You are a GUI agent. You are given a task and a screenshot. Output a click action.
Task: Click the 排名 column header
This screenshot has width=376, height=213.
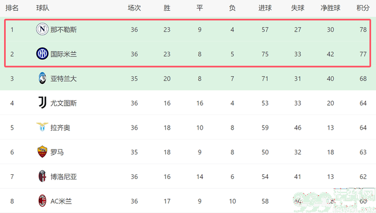pyautogui.click(x=12, y=8)
